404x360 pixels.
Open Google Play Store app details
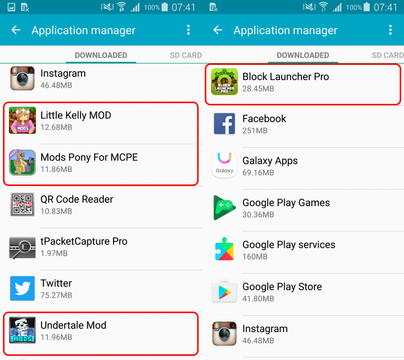303,292
